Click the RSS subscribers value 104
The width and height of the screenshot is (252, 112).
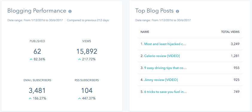click(87, 91)
